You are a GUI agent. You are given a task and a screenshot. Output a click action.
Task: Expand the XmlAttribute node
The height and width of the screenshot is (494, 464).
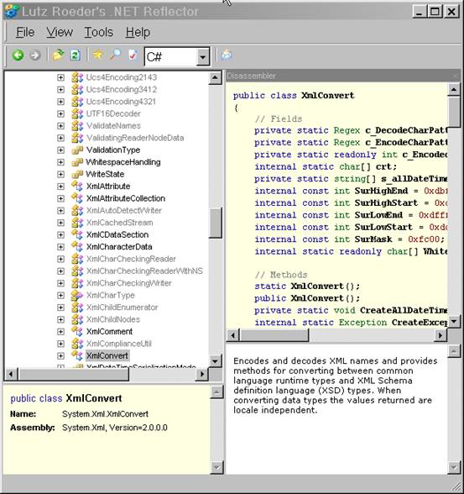60,187
